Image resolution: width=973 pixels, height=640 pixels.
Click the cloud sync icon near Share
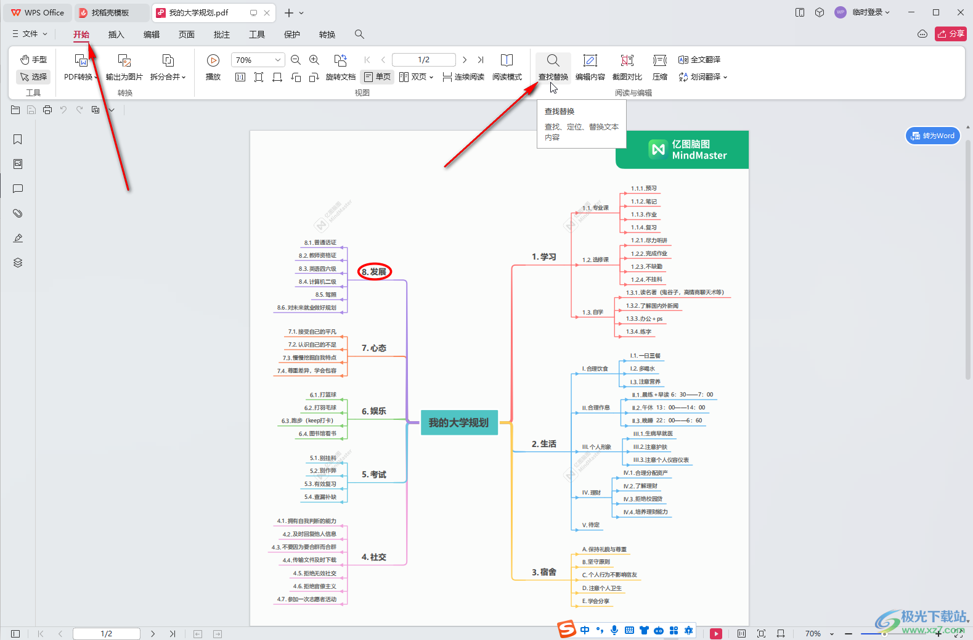tap(922, 34)
